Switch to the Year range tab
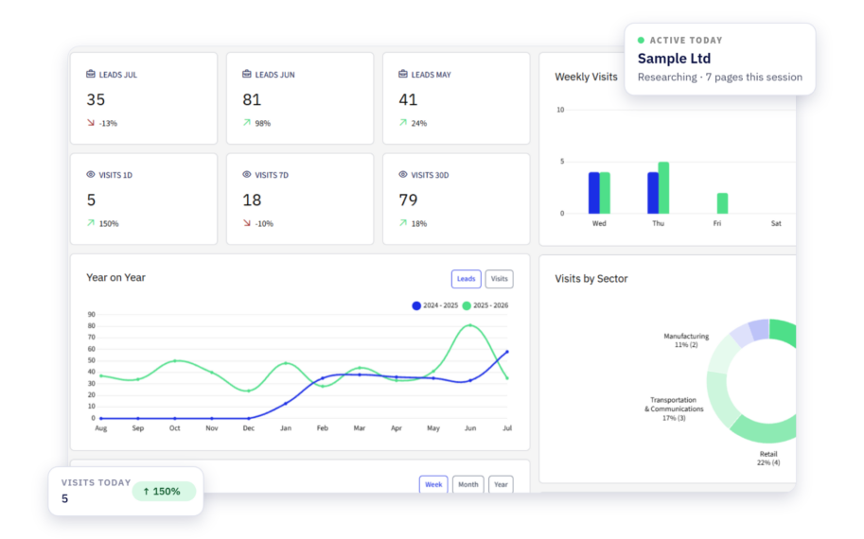This screenshot has height=539, width=864. pyautogui.click(x=501, y=484)
